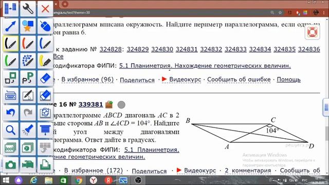The image size is (329, 185).
Task: Select the black pen
Action: coord(10,43)
